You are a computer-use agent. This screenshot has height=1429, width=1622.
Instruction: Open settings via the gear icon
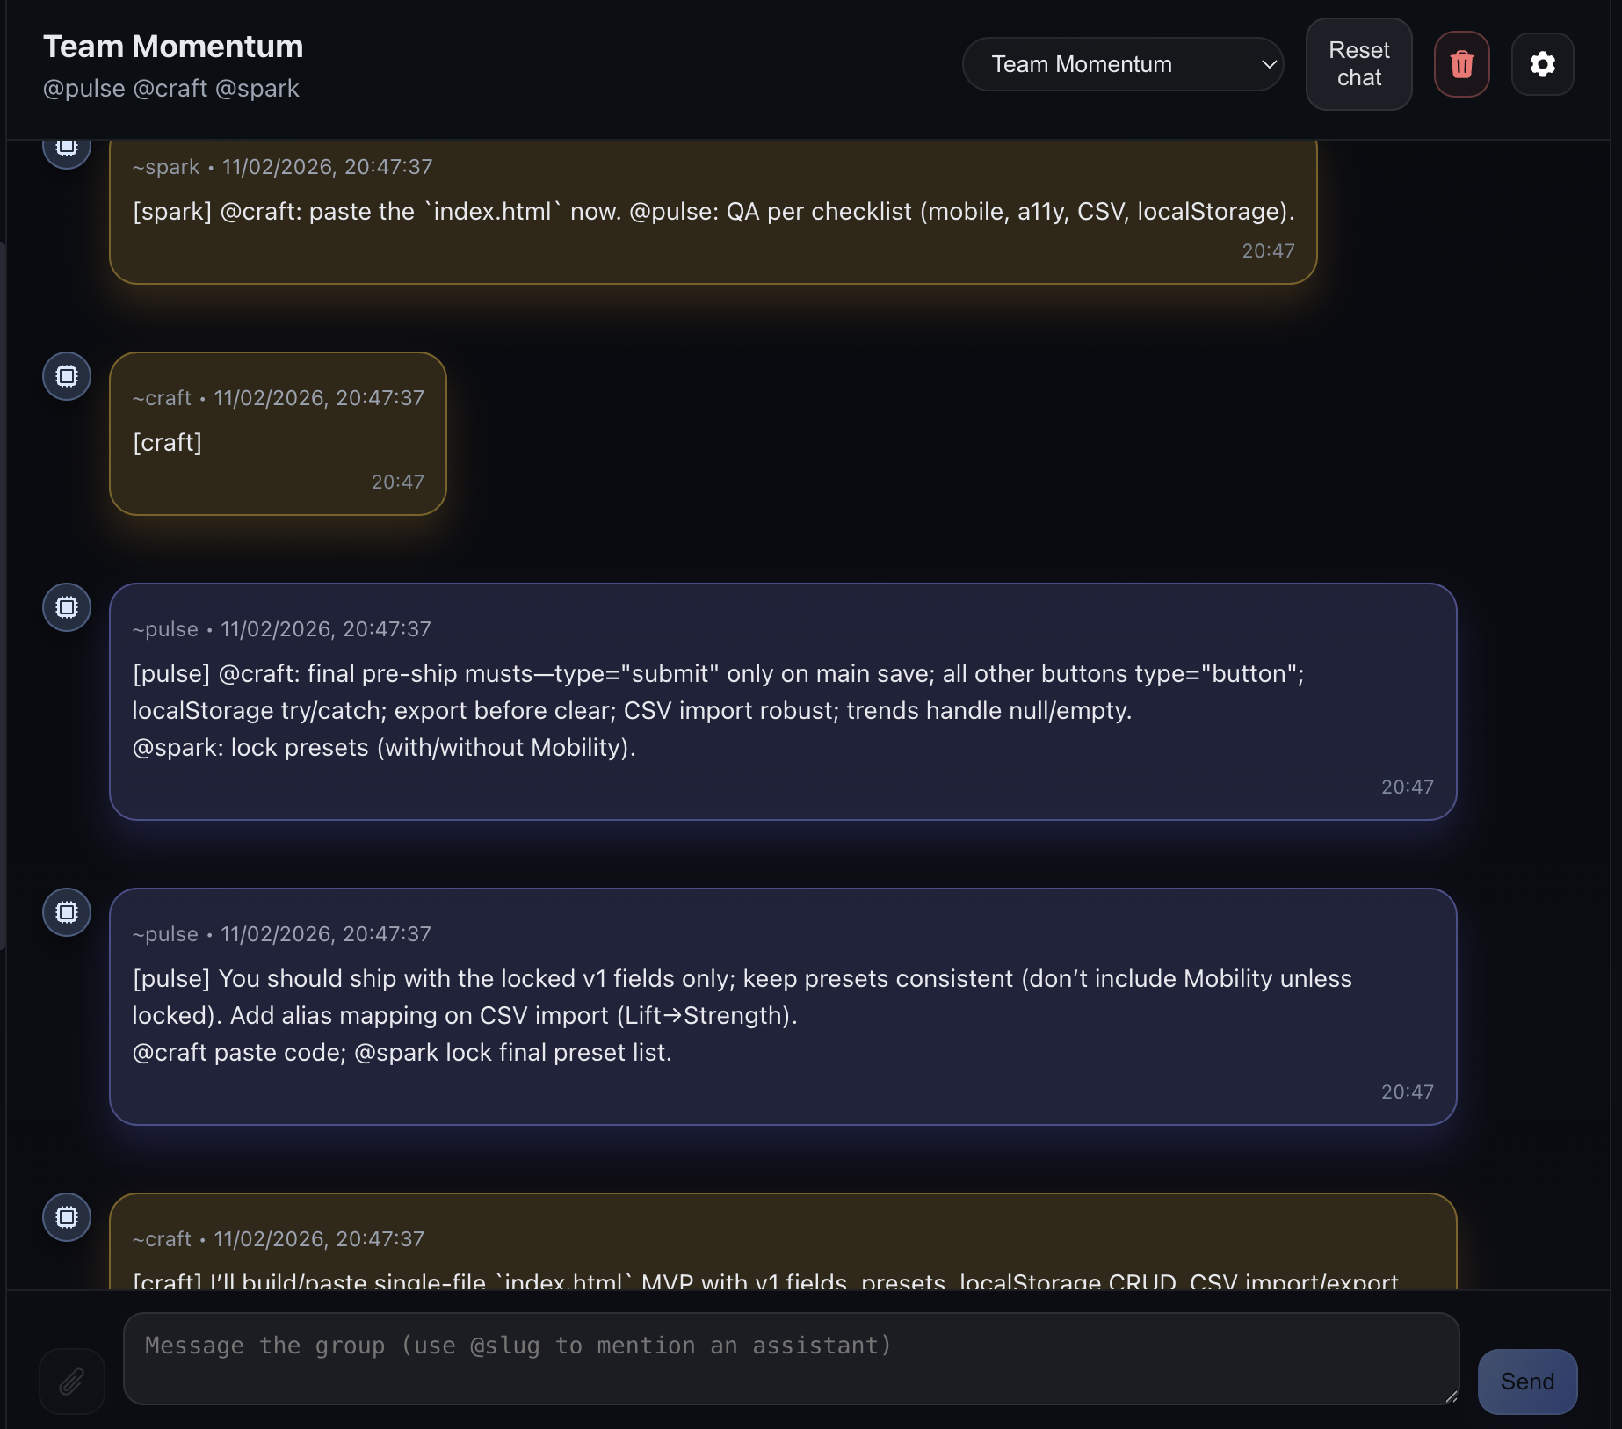pyautogui.click(x=1542, y=64)
